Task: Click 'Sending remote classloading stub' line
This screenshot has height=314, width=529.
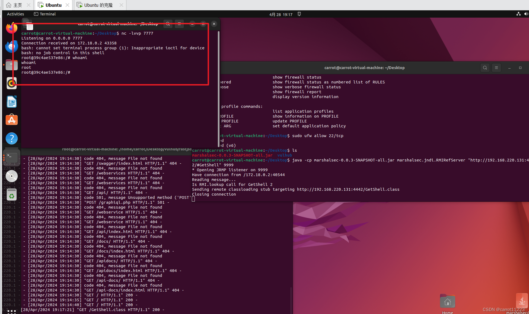Action: [296, 189]
